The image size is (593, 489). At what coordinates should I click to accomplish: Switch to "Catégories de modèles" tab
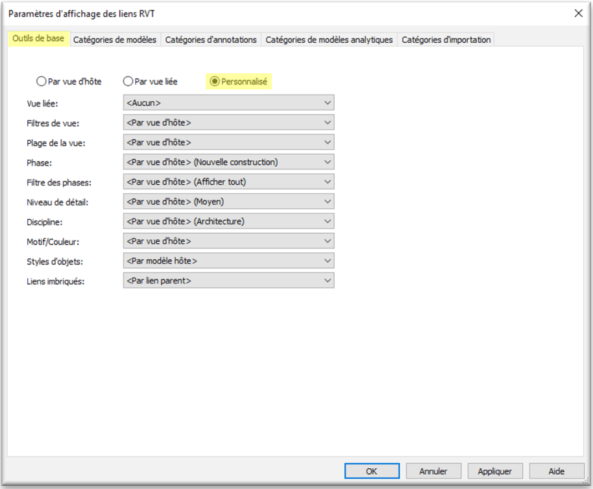tap(115, 40)
